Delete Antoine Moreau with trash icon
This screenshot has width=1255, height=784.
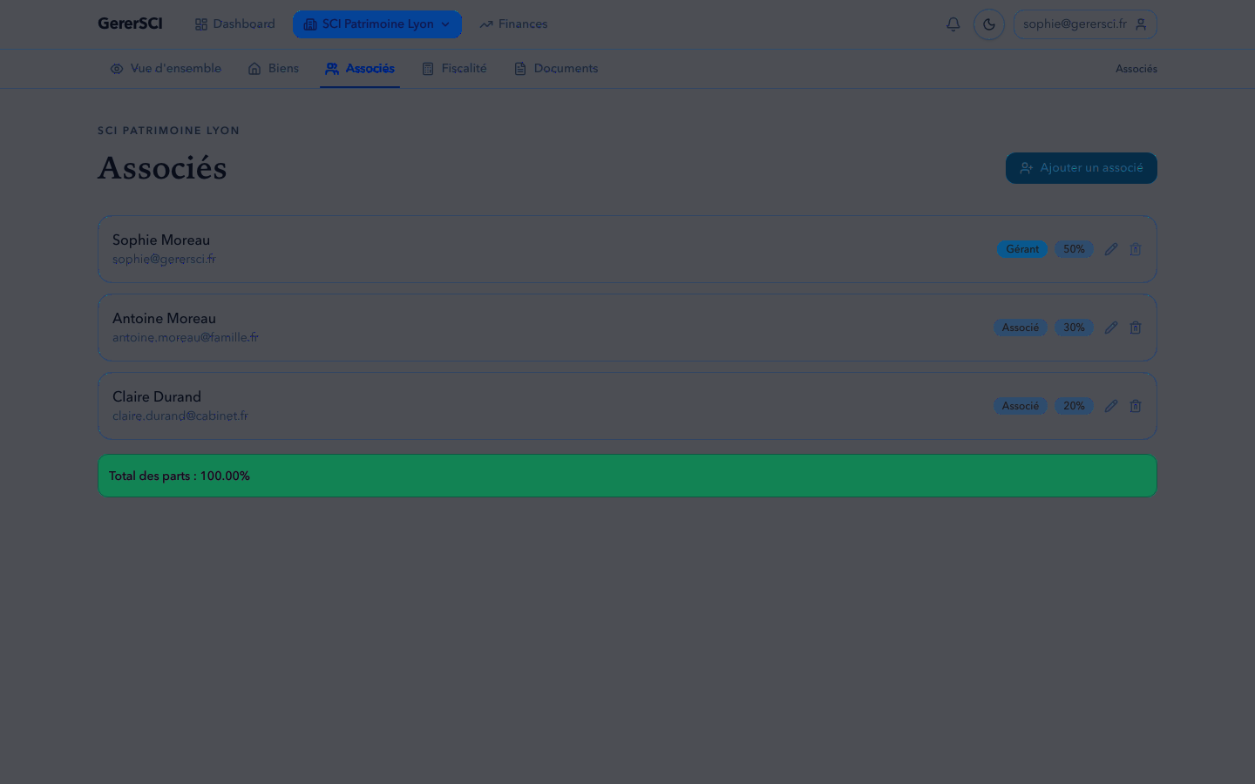coord(1136,328)
